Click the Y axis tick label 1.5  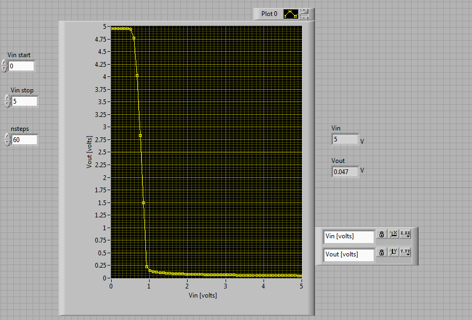(102, 202)
